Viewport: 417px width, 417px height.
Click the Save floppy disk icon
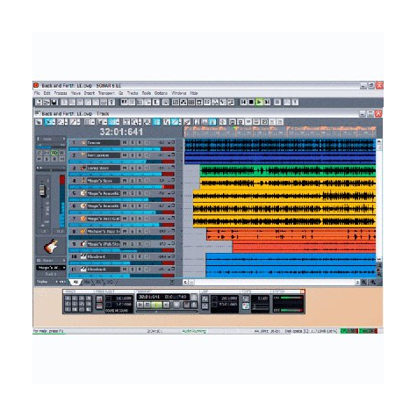tap(54, 102)
